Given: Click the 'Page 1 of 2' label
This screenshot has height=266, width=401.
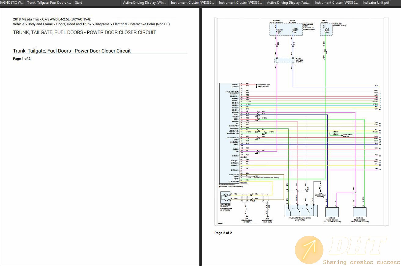Looking at the screenshot, I should [22, 59].
